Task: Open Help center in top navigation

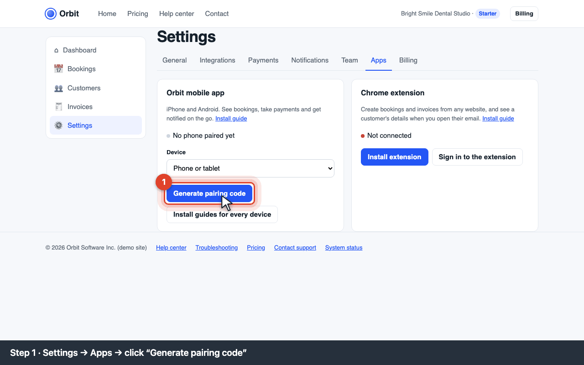Action: pyautogui.click(x=177, y=14)
